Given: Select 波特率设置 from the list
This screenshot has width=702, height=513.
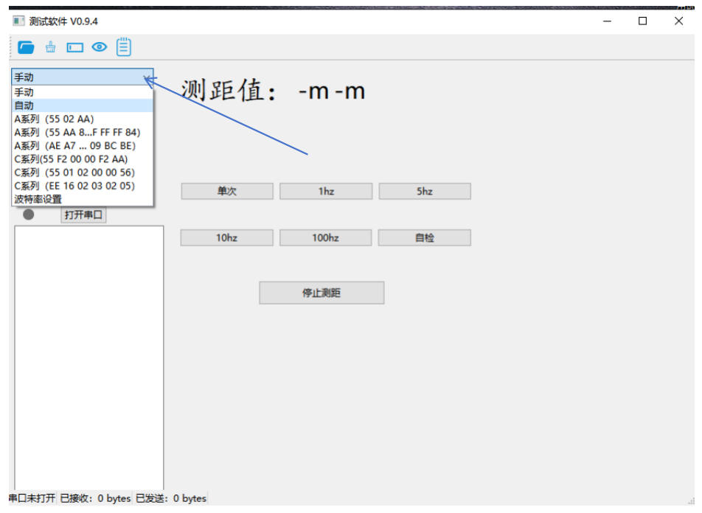Looking at the screenshot, I should click(38, 199).
